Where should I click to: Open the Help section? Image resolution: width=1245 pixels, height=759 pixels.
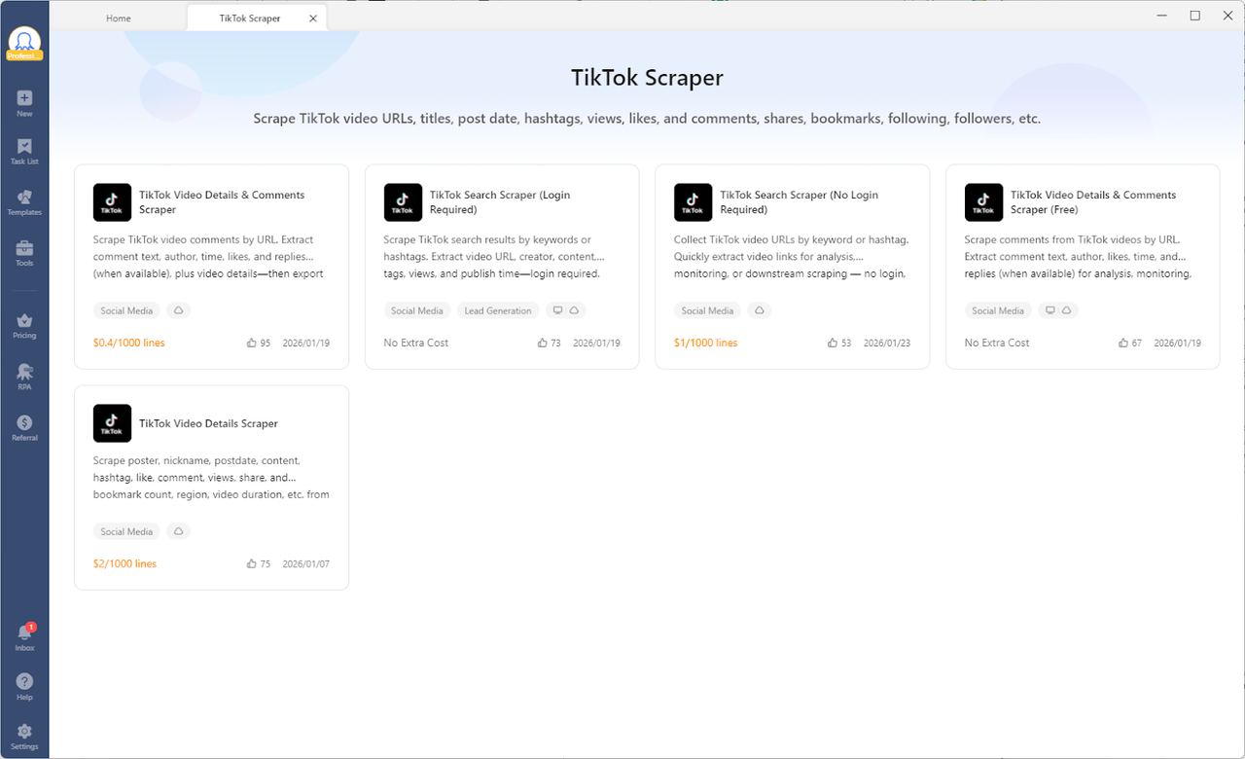click(23, 684)
